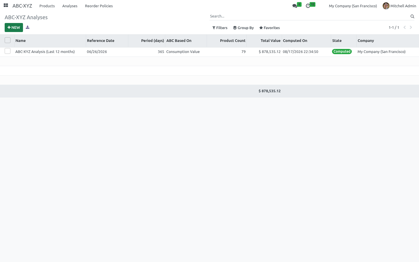Sort by the Product Count column header
Viewport: 419px width, 262px height.
pyautogui.click(x=227, y=41)
